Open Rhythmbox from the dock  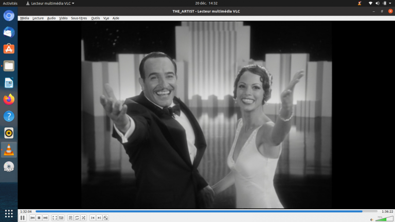pos(9,133)
